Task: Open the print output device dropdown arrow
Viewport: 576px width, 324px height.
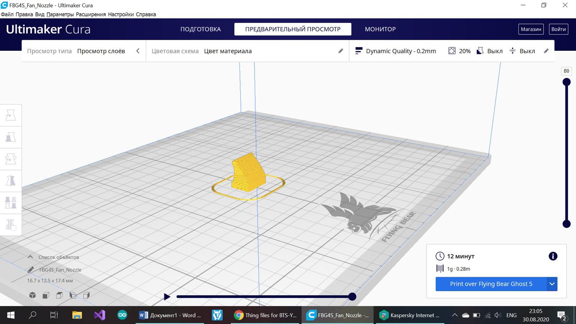Action: pos(552,284)
